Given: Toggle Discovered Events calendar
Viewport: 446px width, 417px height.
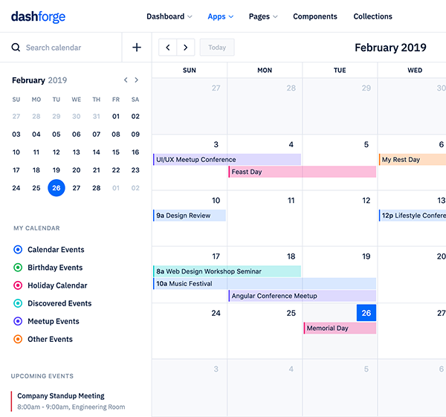Looking at the screenshot, I should tap(18, 303).
